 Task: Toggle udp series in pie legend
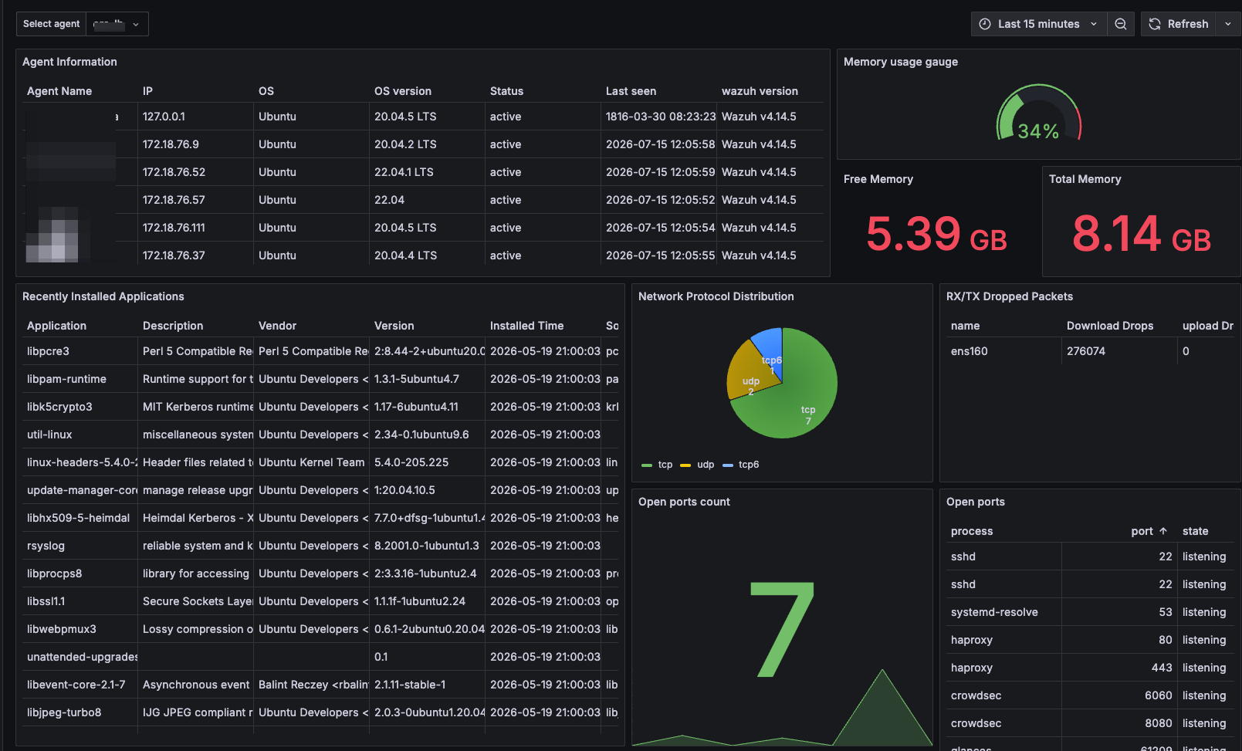click(x=697, y=465)
